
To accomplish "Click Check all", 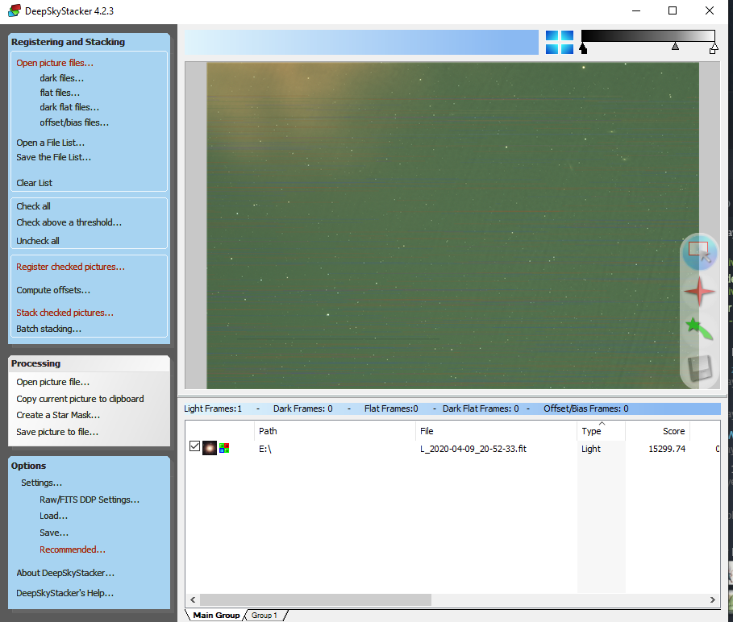I will pos(33,206).
